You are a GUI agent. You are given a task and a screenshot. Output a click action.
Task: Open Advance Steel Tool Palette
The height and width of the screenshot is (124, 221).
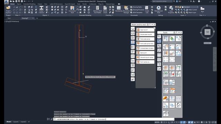pyautogui.click(x=97, y=9)
